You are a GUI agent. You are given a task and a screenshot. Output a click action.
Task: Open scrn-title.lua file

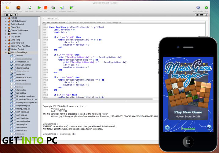point(21,127)
